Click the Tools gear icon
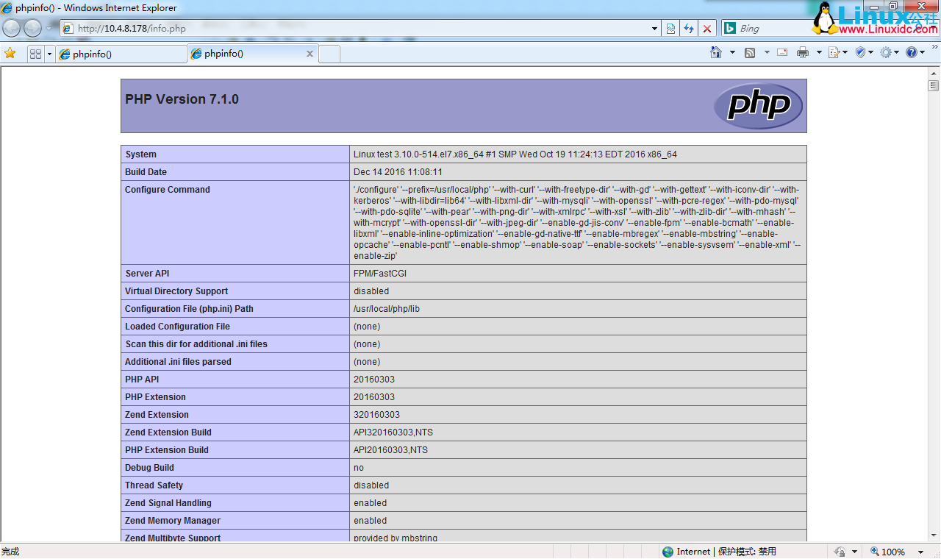This screenshot has width=941, height=559. coord(886,52)
